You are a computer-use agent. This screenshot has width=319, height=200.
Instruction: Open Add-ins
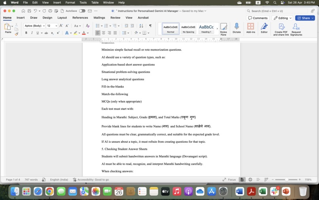[251, 28]
